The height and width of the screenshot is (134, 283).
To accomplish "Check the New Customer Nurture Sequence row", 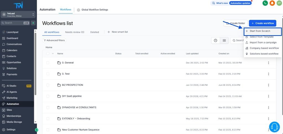I will click(48, 130).
